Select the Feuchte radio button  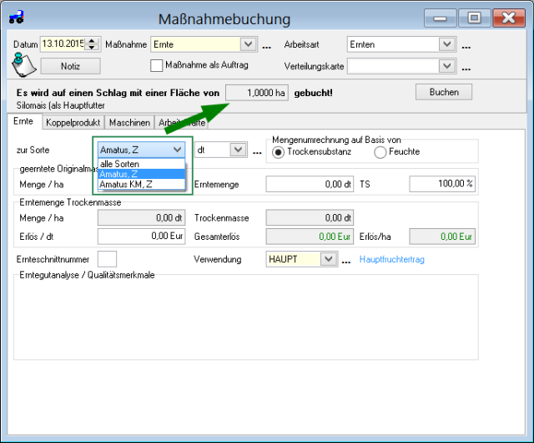point(380,152)
